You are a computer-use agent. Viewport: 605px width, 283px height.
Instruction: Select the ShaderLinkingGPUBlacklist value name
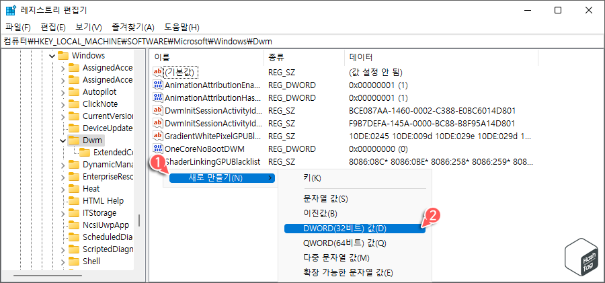212,161
